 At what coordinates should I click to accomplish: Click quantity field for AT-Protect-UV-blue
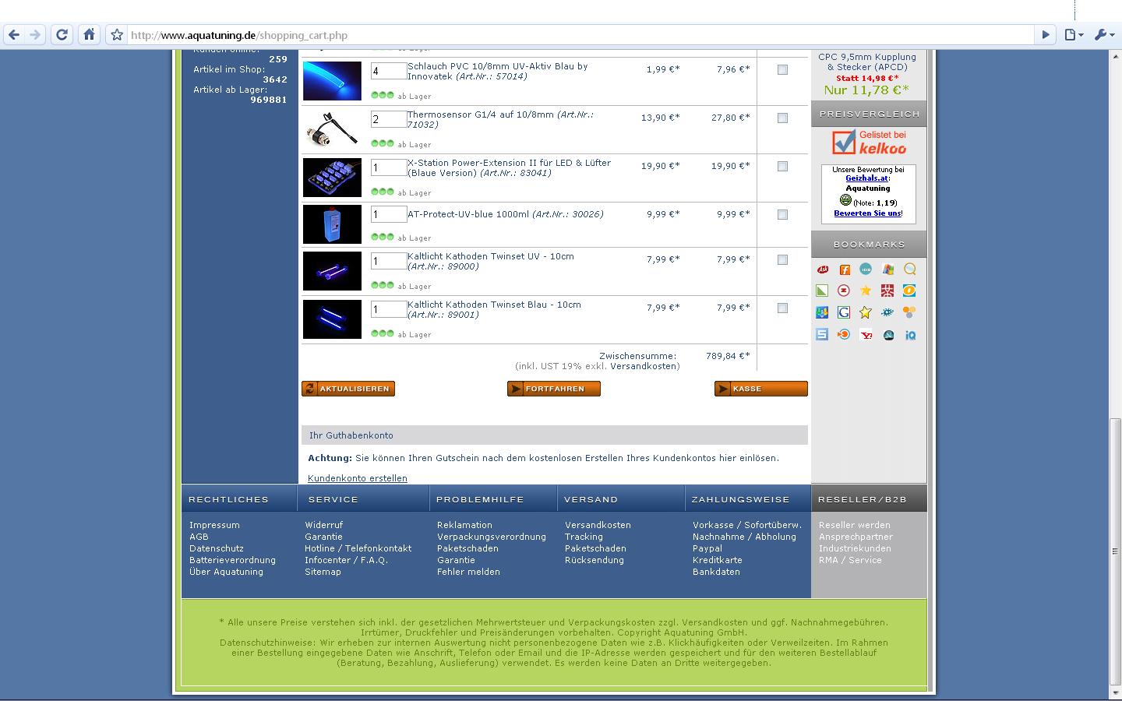[389, 214]
